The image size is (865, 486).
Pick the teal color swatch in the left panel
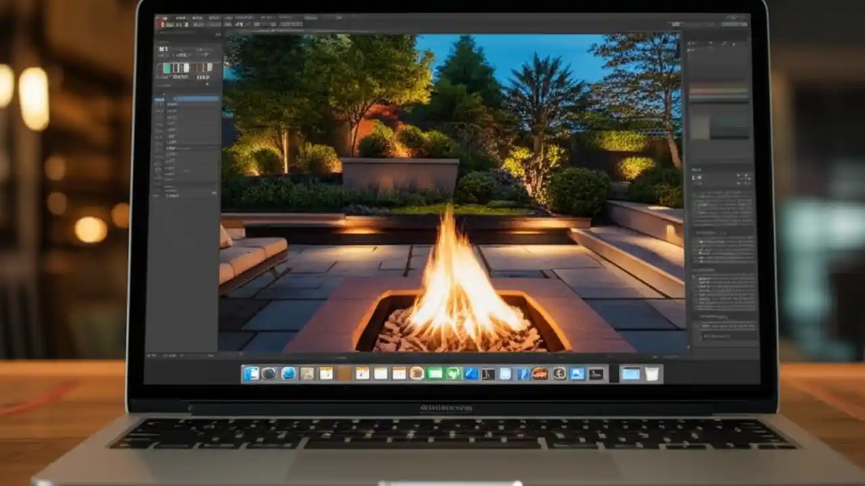pos(167,68)
